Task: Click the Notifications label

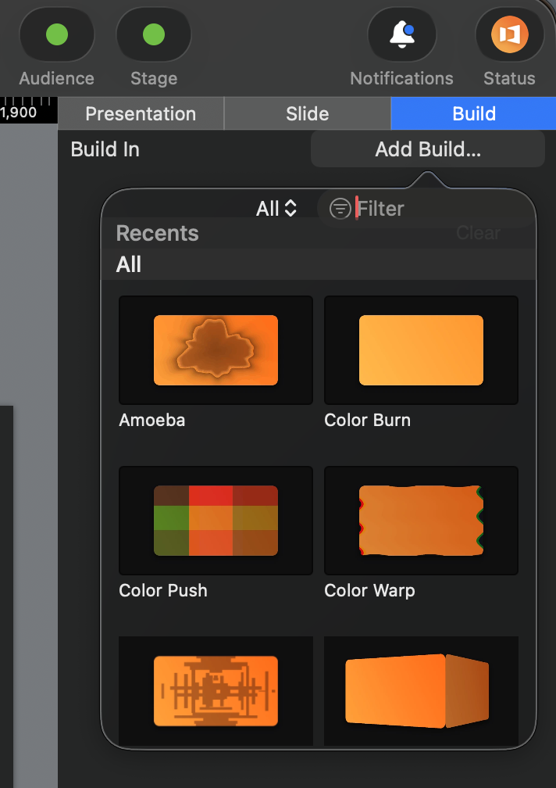Action: (x=401, y=78)
